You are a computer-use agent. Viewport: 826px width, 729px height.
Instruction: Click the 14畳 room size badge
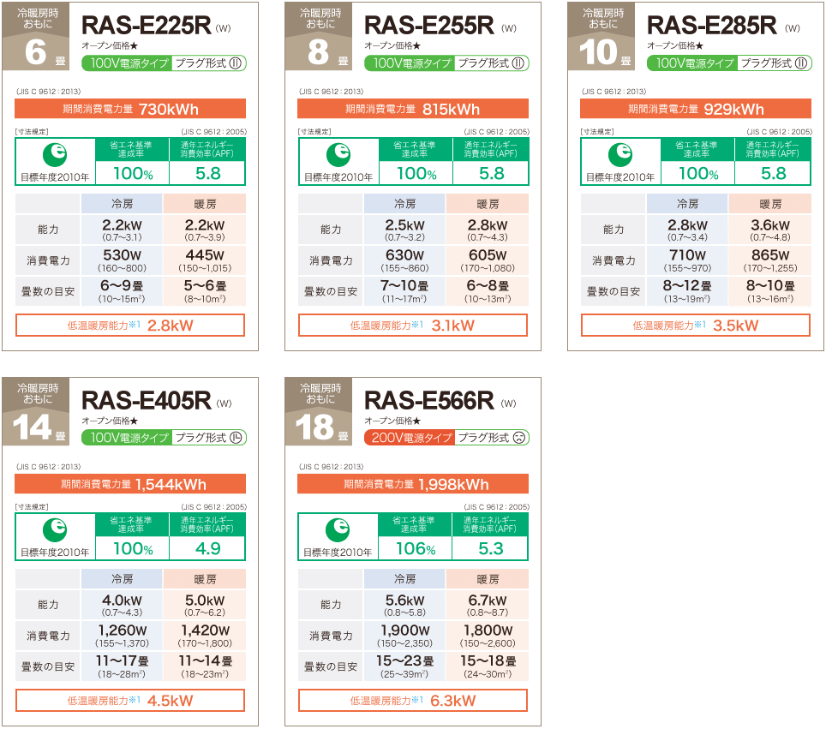point(36,411)
